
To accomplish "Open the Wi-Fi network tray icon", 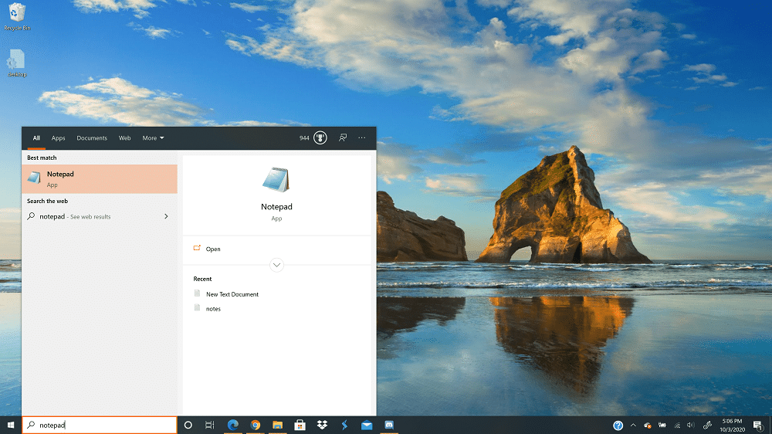I will point(678,426).
